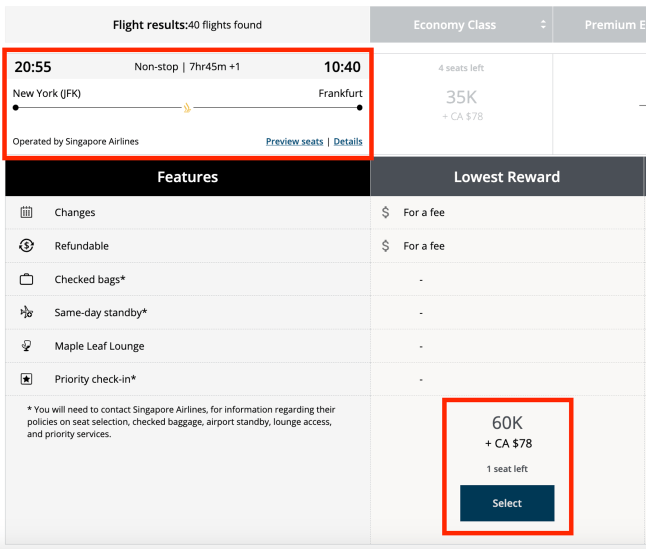
Task: Click 'For a fee' in the Refundable row
Action: [x=424, y=246]
